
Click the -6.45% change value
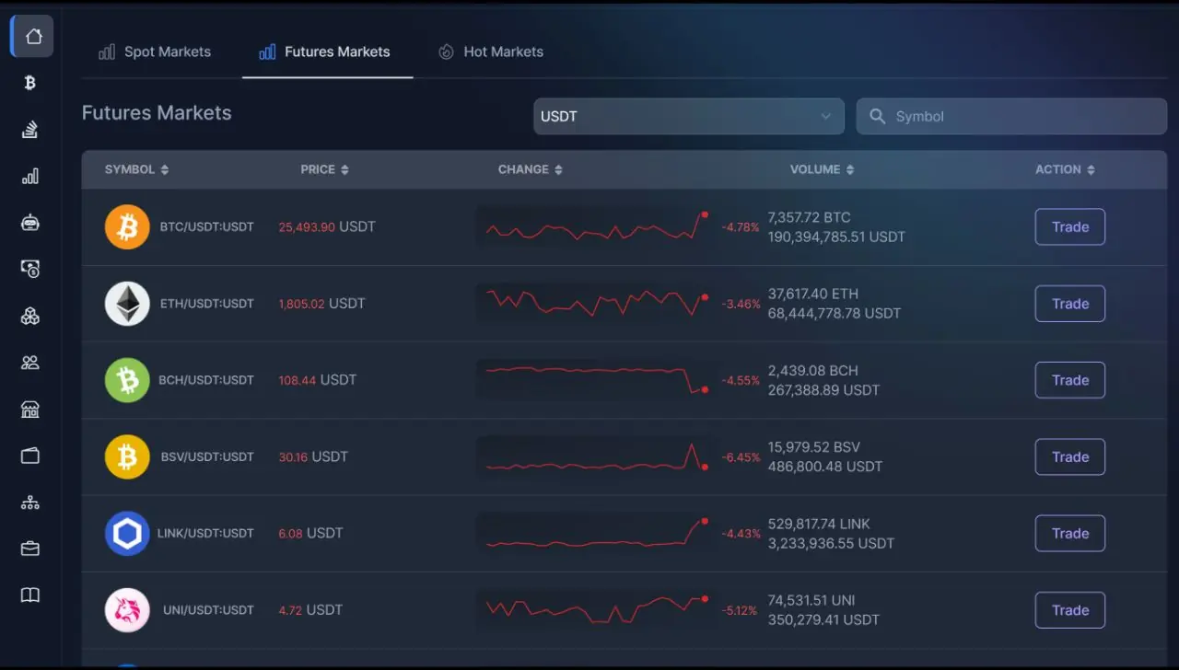pos(741,457)
